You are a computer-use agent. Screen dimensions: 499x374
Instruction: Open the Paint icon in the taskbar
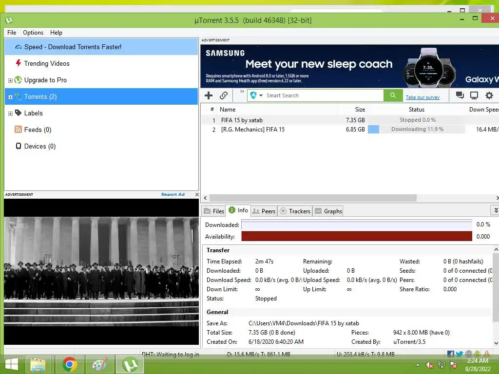[99, 364]
